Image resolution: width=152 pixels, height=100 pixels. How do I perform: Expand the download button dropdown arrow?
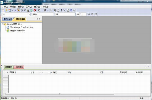[x=42, y=10]
